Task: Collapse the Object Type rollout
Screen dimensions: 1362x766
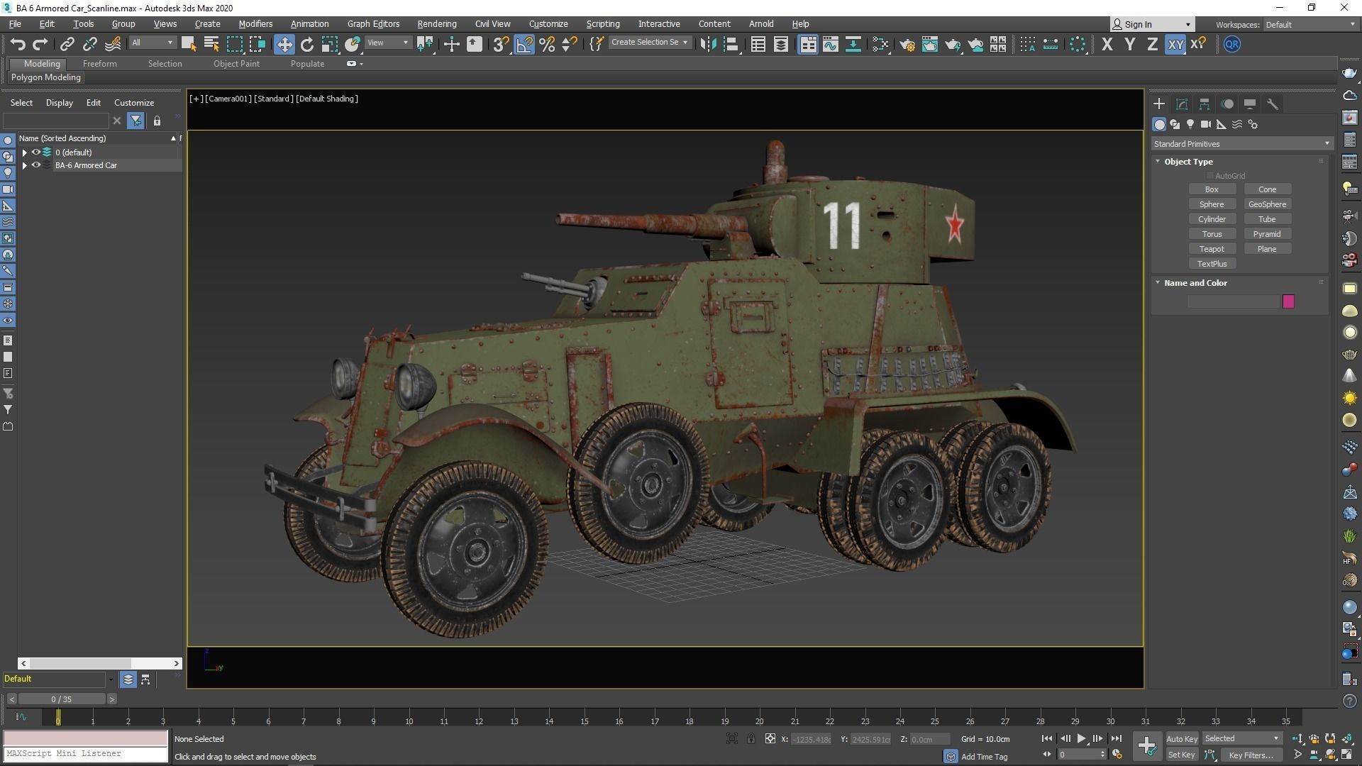Action: point(1158,161)
